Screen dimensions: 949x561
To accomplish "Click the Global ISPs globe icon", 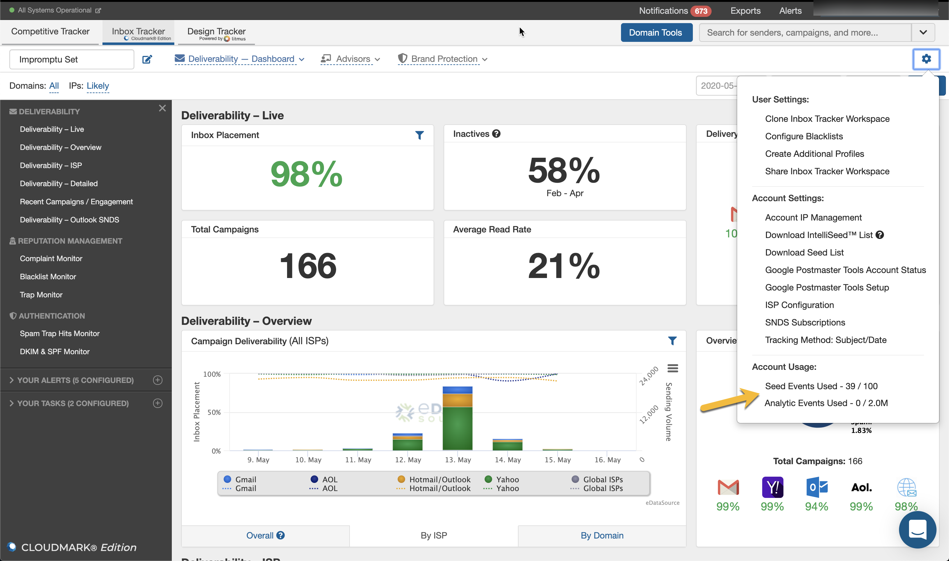I will point(906,487).
